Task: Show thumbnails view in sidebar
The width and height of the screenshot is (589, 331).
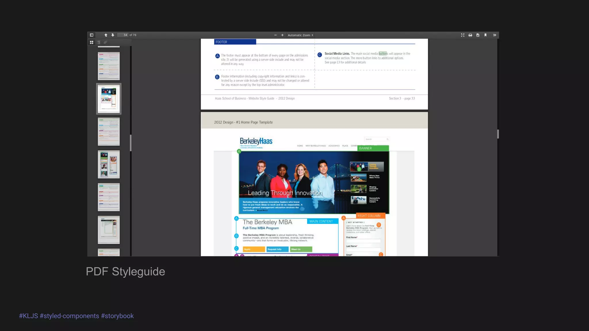Action: click(91, 42)
